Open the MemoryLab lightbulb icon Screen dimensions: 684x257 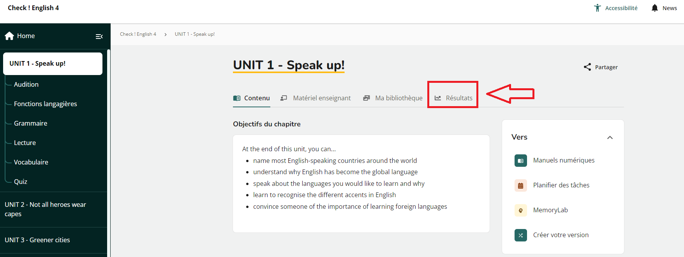point(520,210)
